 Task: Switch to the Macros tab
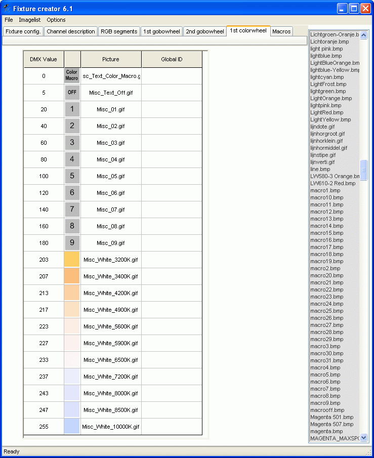tap(281, 31)
